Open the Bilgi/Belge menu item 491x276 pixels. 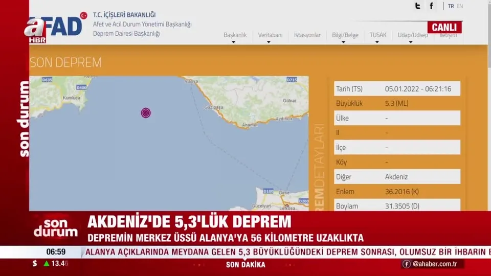[345, 35]
